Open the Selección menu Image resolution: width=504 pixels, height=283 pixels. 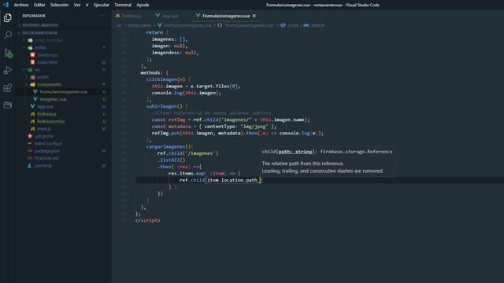tap(60, 5)
